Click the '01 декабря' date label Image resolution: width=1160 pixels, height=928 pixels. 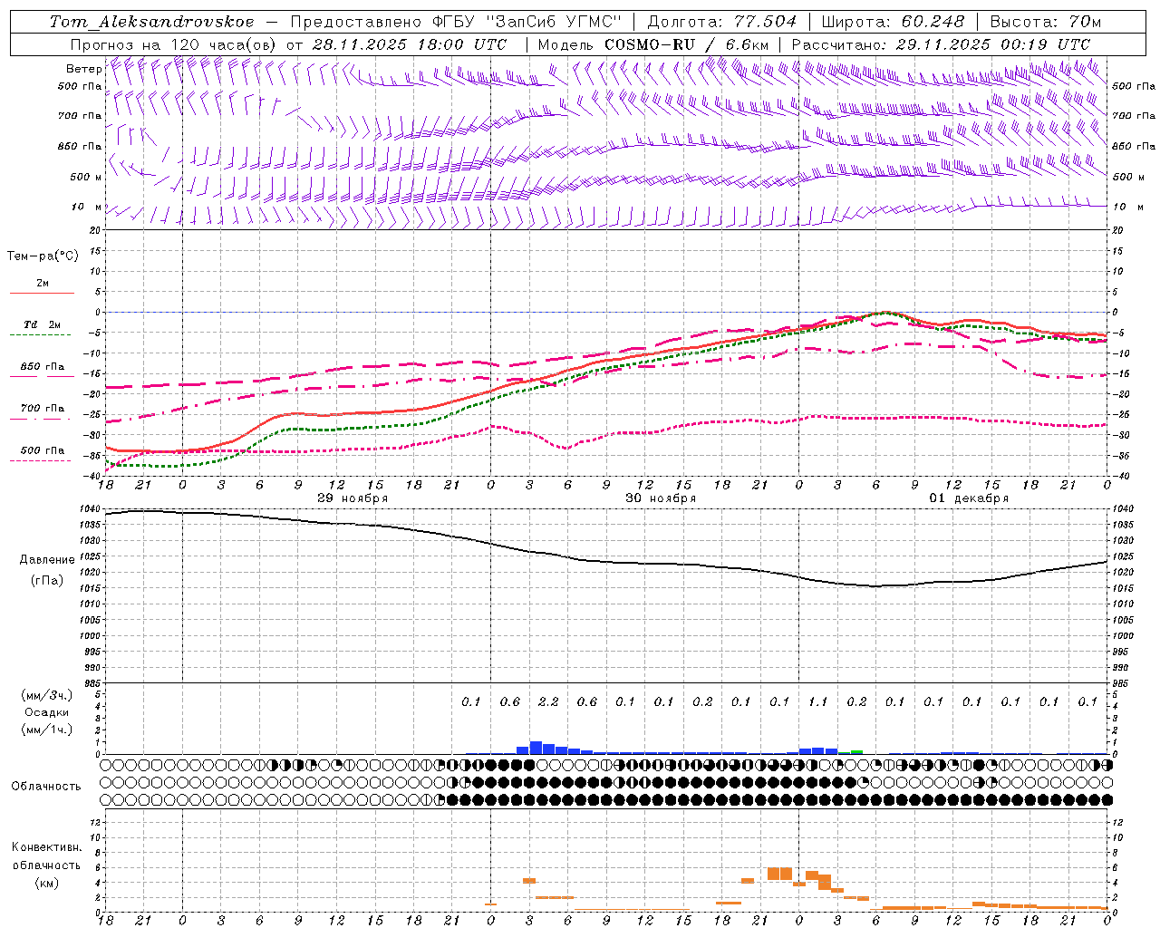click(x=969, y=498)
